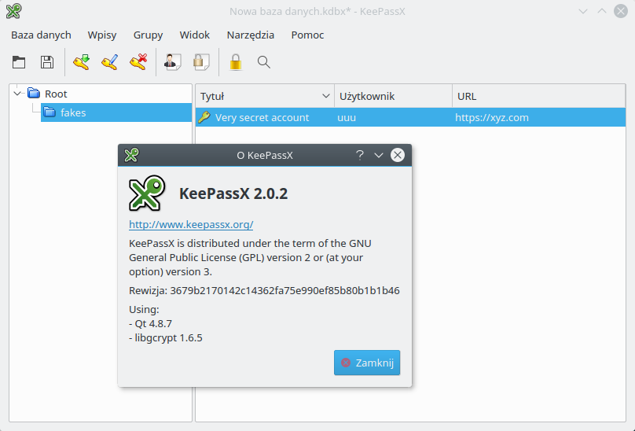Select the Root group label
635x431 pixels.
[56, 94]
